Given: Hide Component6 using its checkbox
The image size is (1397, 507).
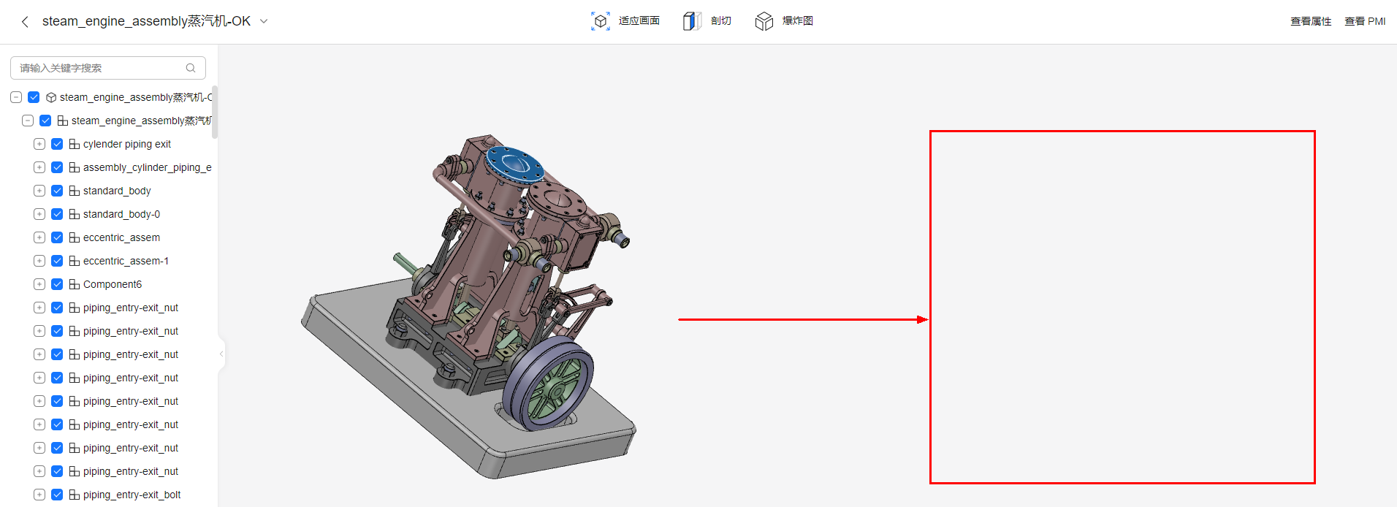Looking at the screenshot, I should (57, 284).
